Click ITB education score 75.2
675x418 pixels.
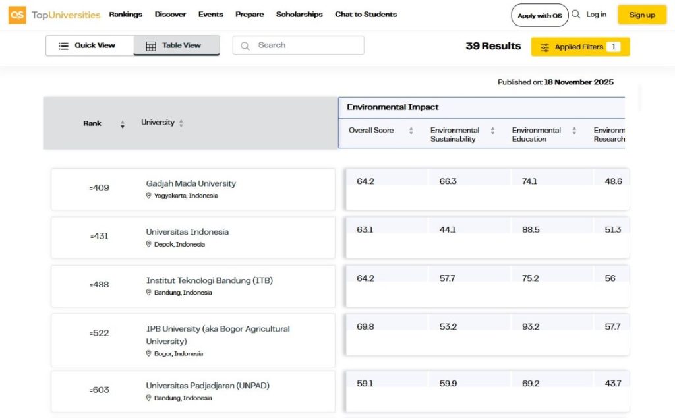pyautogui.click(x=531, y=278)
